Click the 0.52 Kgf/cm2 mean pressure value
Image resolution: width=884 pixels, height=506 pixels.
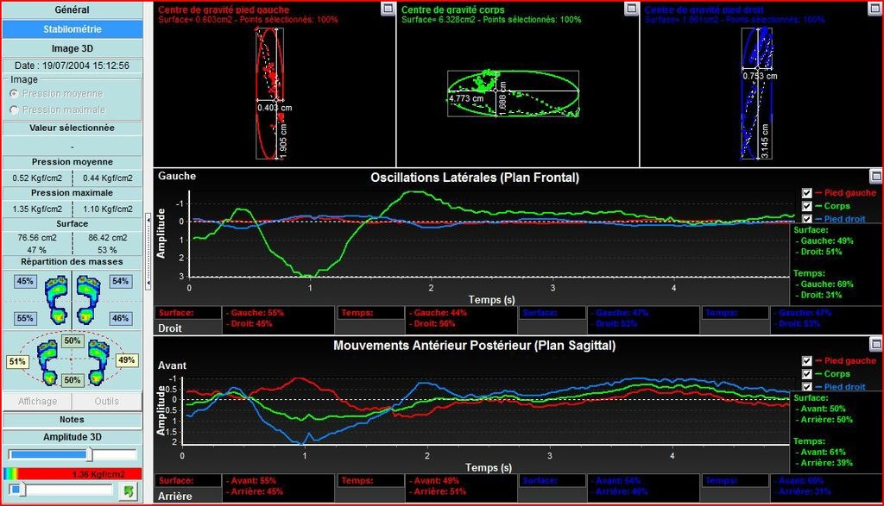[37, 178]
